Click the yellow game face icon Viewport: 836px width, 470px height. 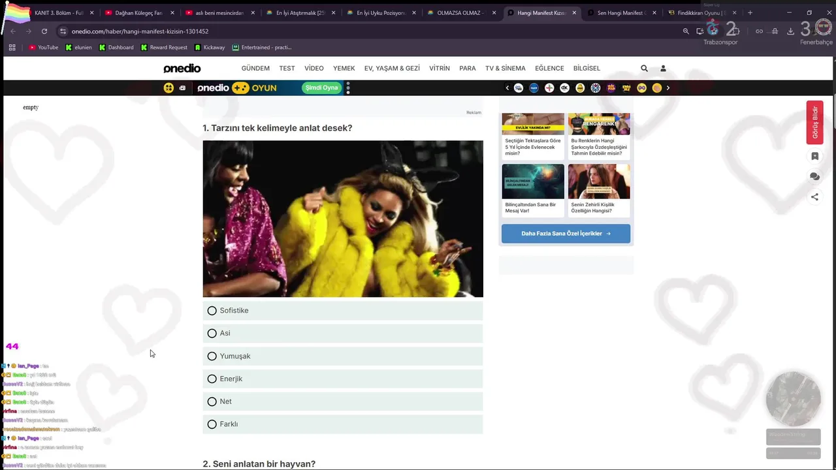(169, 88)
